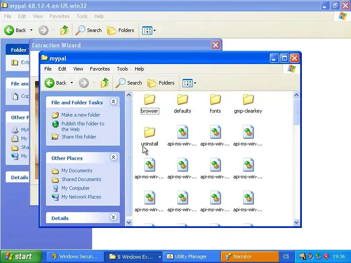Click red security shield tray icon

(326, 256)
